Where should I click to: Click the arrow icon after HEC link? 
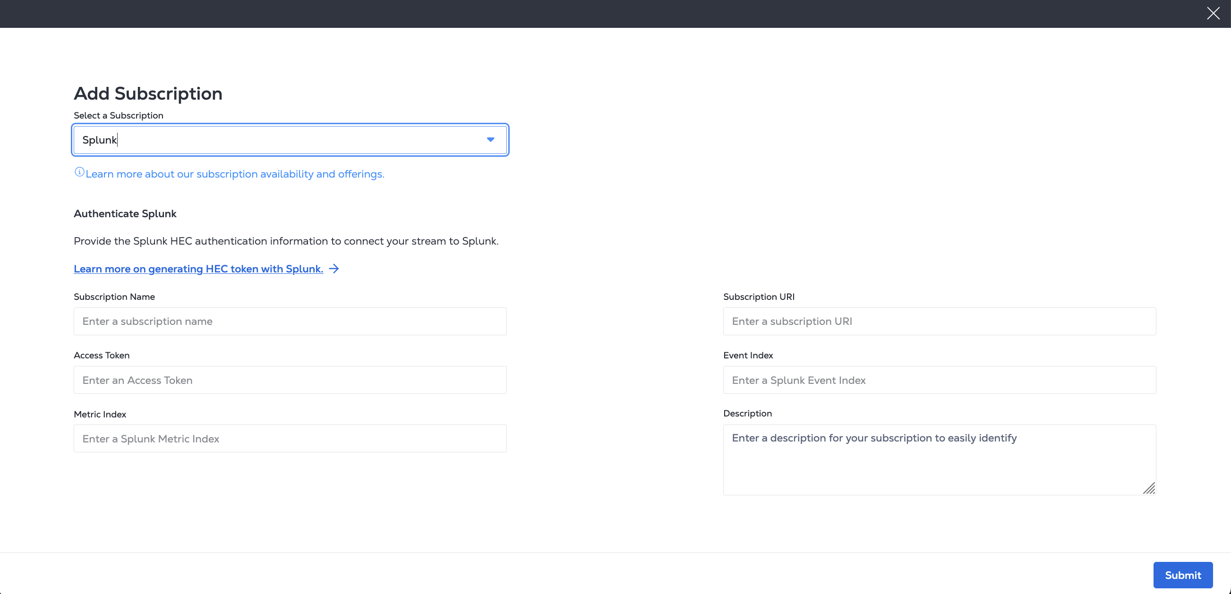[x=334, y=269]
